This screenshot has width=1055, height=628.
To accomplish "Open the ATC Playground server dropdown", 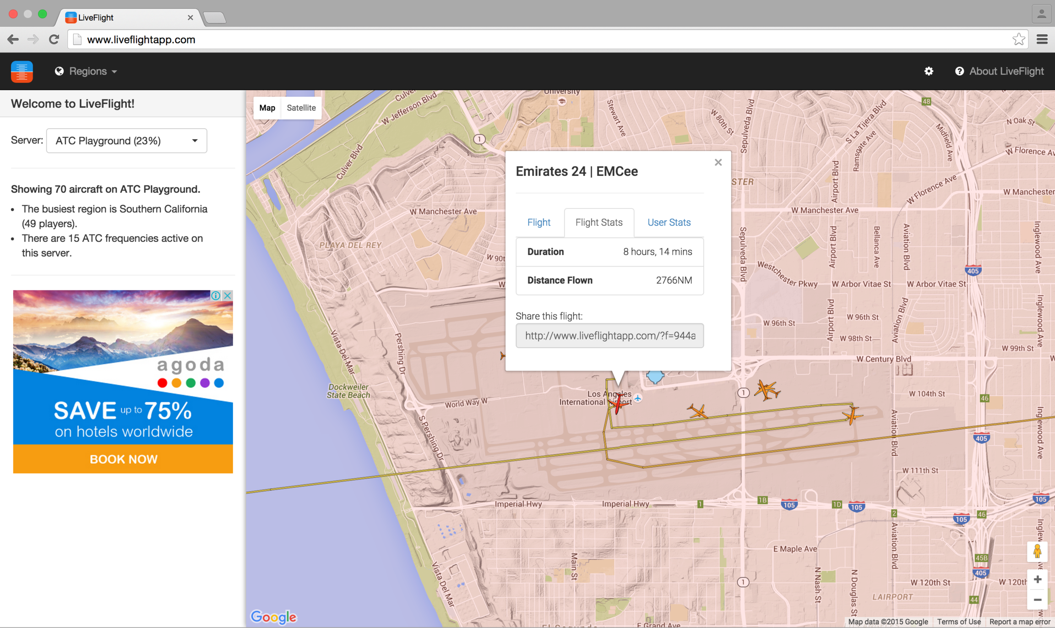I will click(x=126, y=141).
